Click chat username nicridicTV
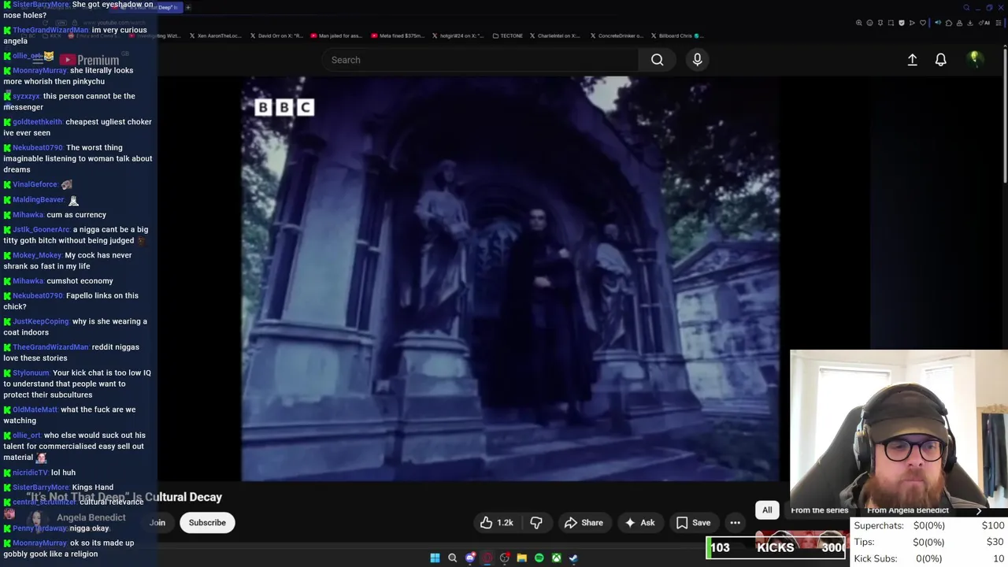The height and width of the screenshot is (567, 1008). (x=30, y=472)
